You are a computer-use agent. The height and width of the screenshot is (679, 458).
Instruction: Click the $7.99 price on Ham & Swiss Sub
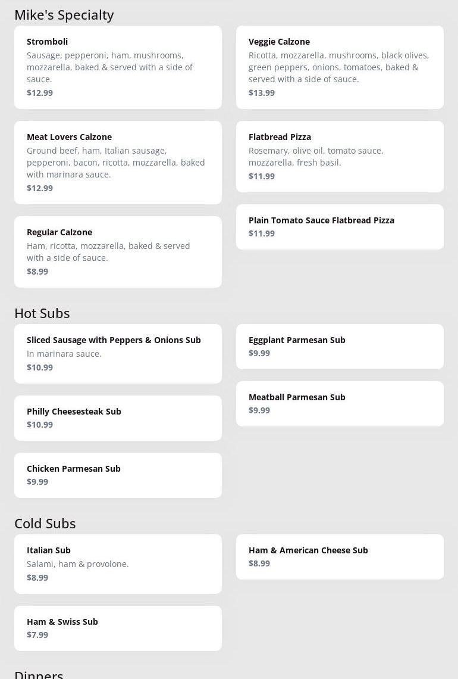(37, 635)
